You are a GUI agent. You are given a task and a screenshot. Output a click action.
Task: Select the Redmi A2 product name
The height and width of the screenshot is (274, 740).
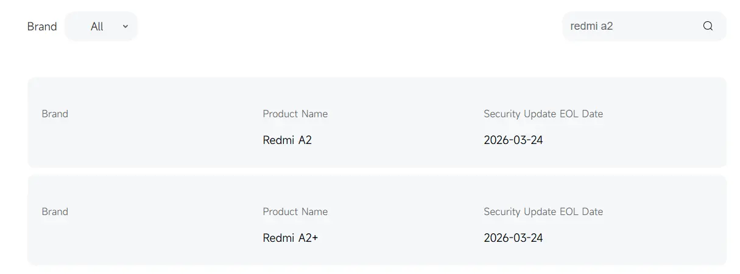click(x=287, y=140)
